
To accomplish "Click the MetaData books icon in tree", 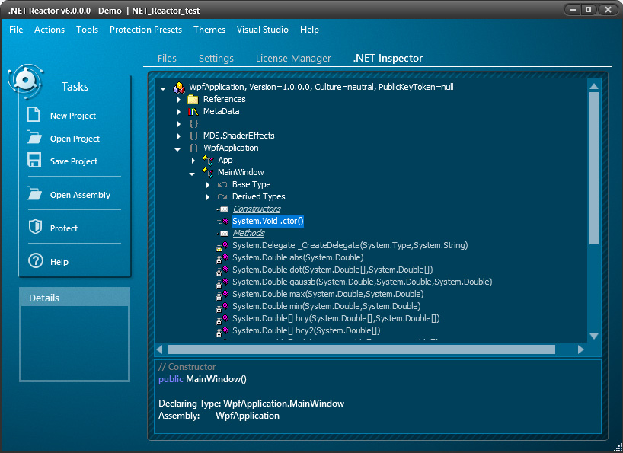I will tap(193, 111).
